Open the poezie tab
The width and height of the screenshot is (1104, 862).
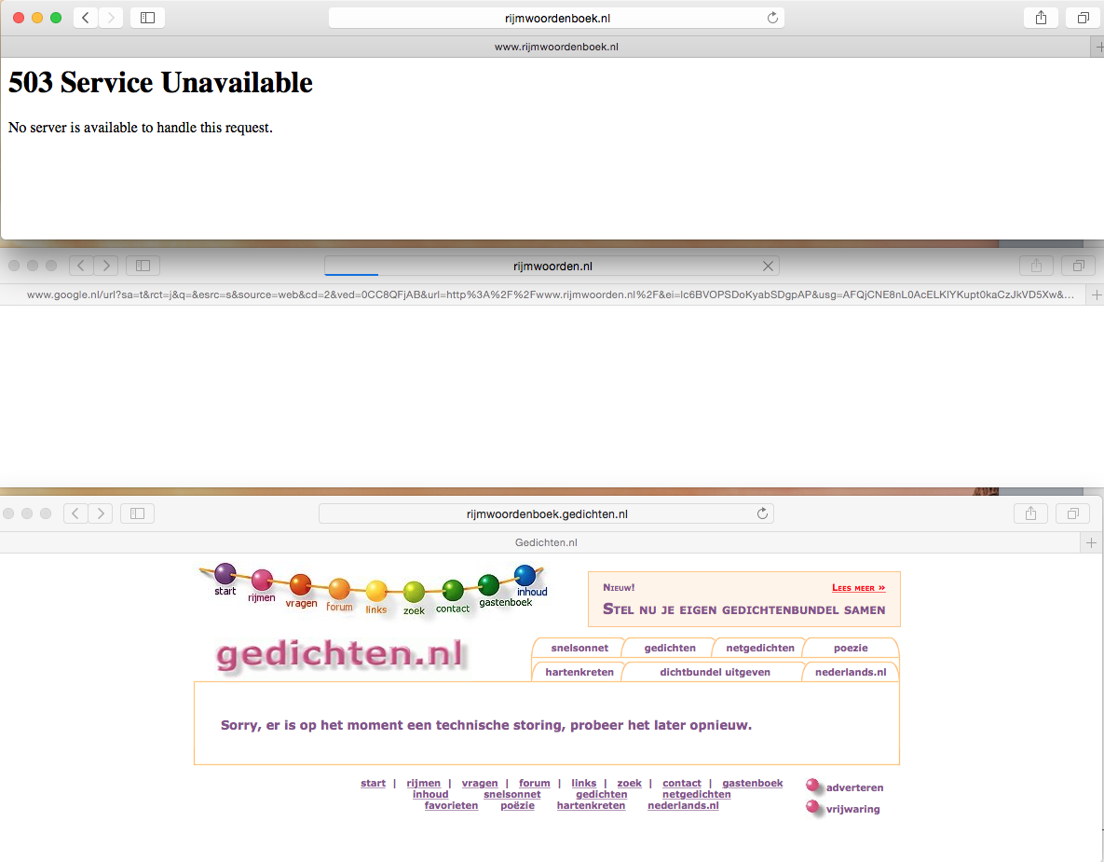(851, 648)
